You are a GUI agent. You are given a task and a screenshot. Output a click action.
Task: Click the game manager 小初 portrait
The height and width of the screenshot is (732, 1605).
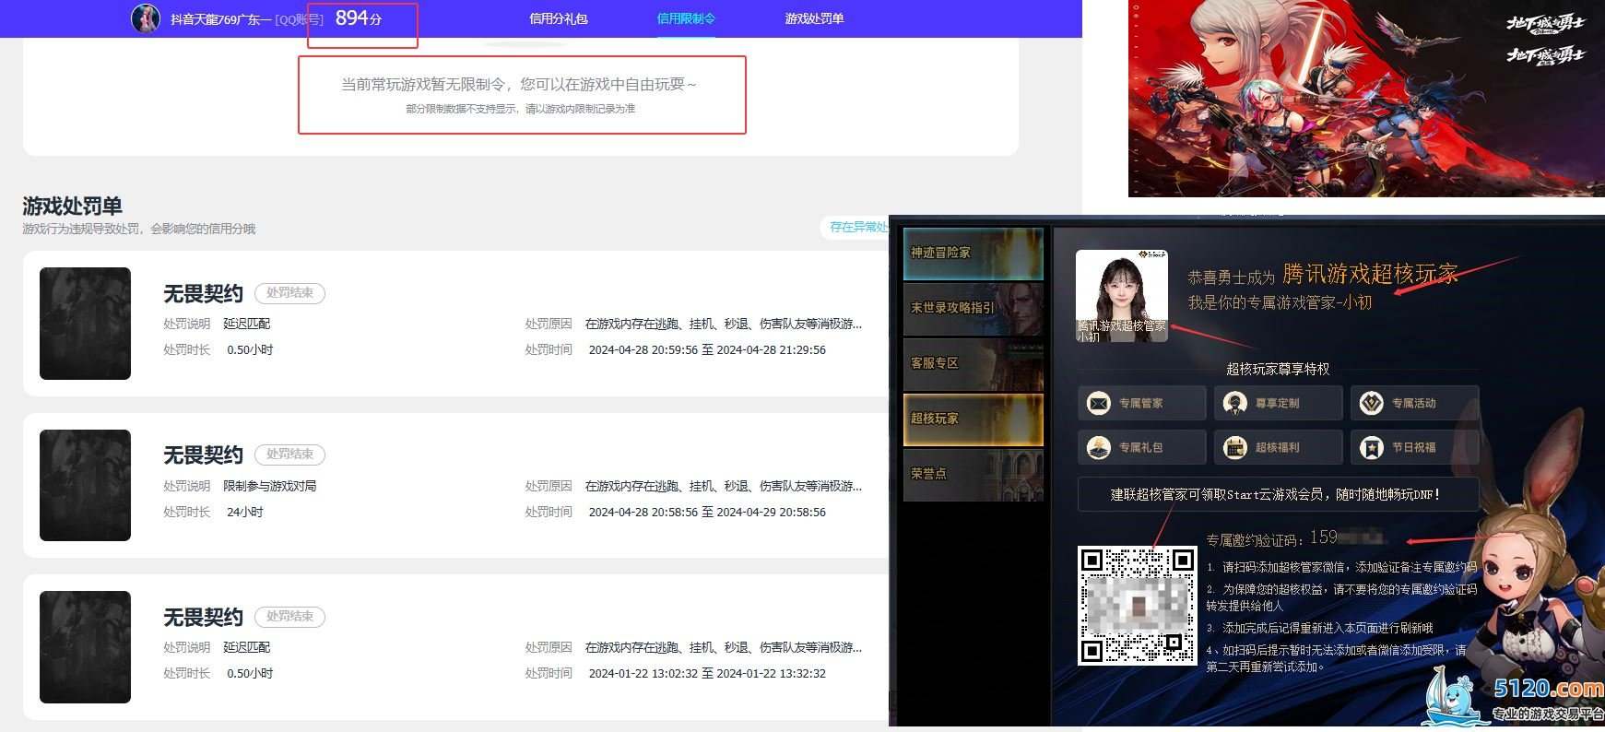pos(1122,295)
